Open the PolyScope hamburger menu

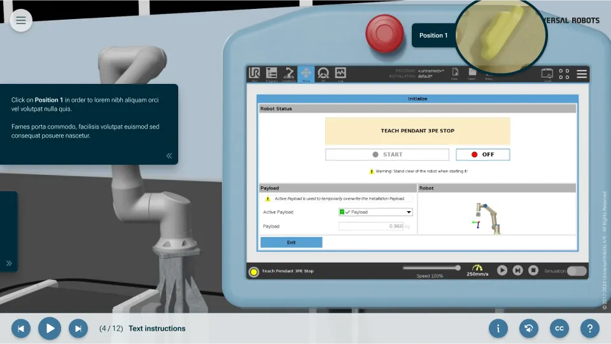click(582, 74)
